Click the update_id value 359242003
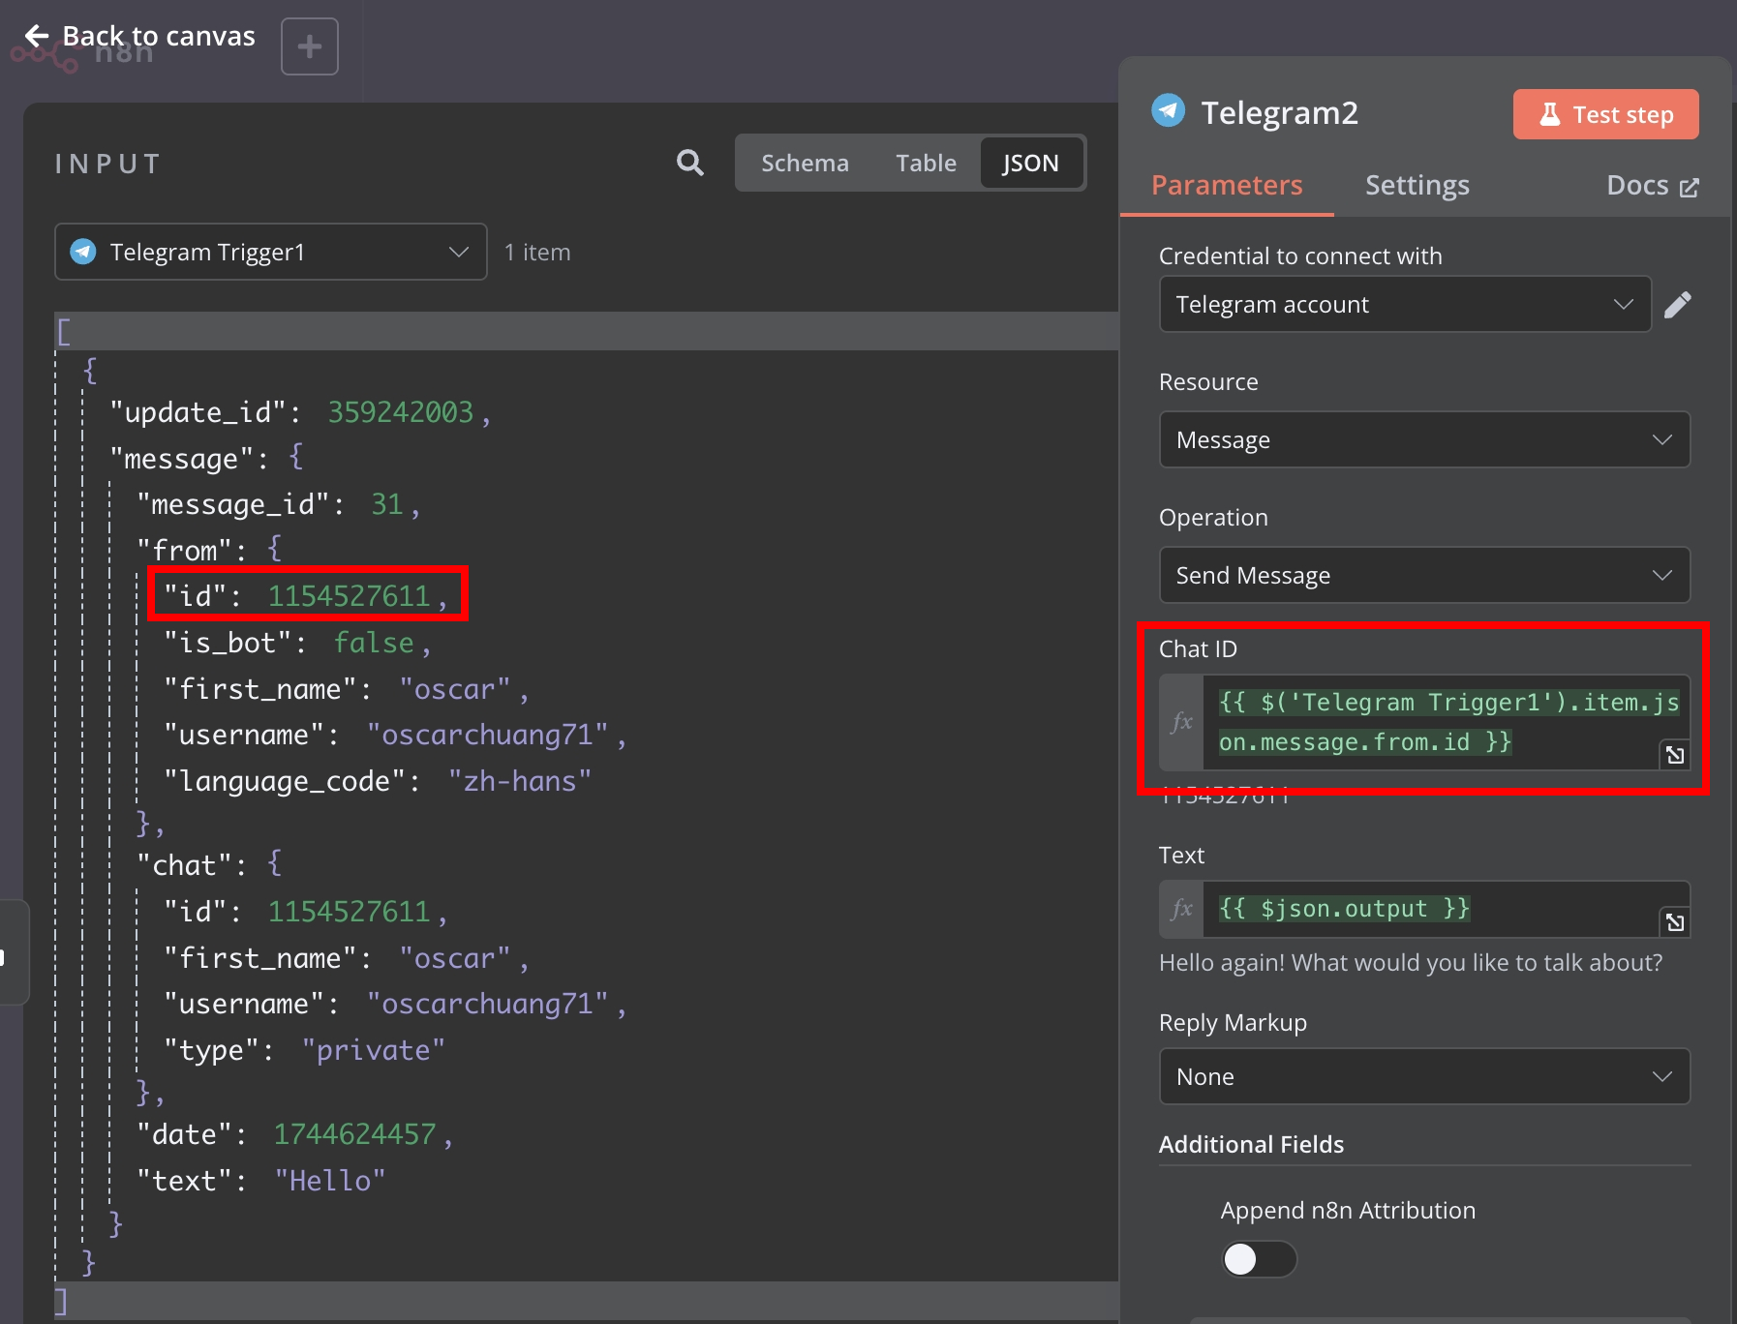Screen dimensions: 1737x1324 click(x=401, y=412)
